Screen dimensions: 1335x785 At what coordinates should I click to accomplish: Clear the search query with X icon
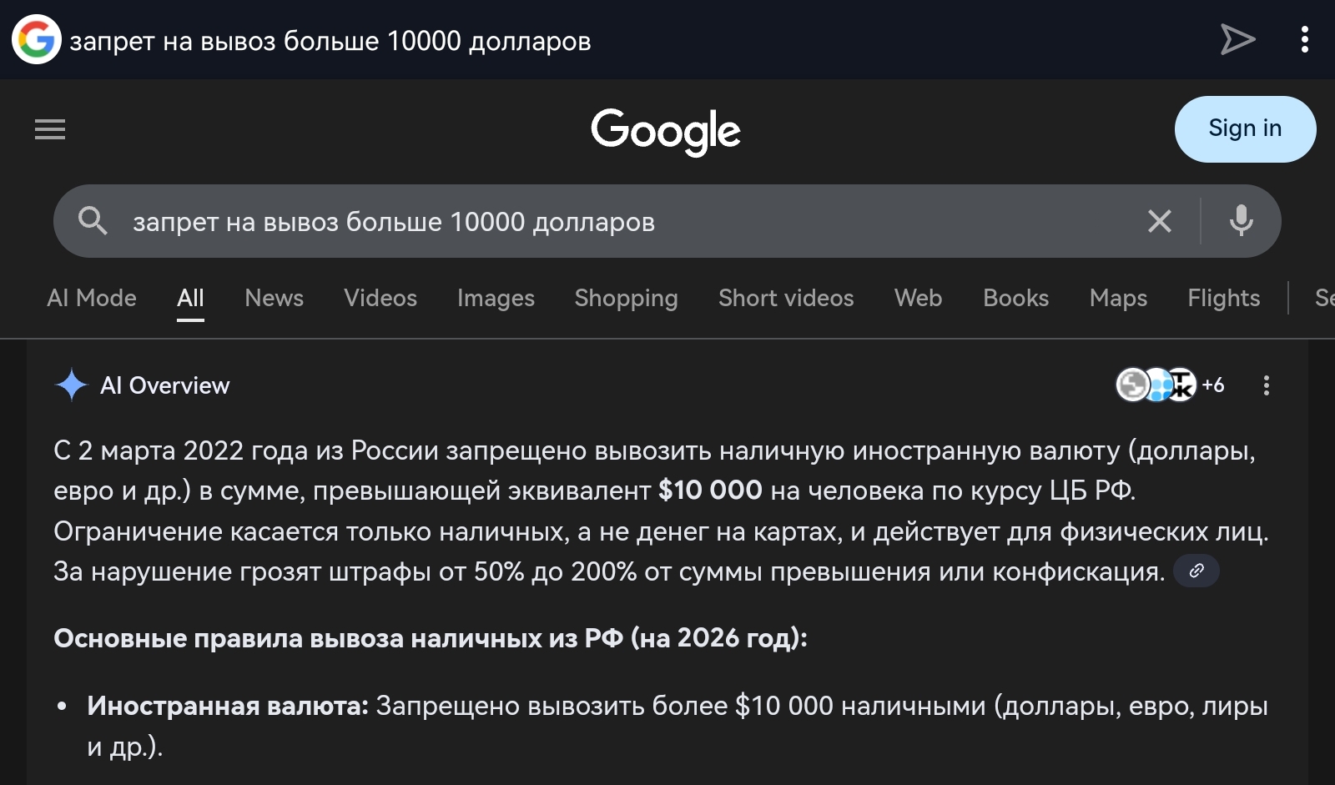[x=1160, y=221]
